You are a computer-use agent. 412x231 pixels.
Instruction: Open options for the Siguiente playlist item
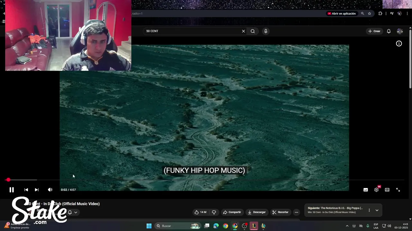(x=369, y=210)
